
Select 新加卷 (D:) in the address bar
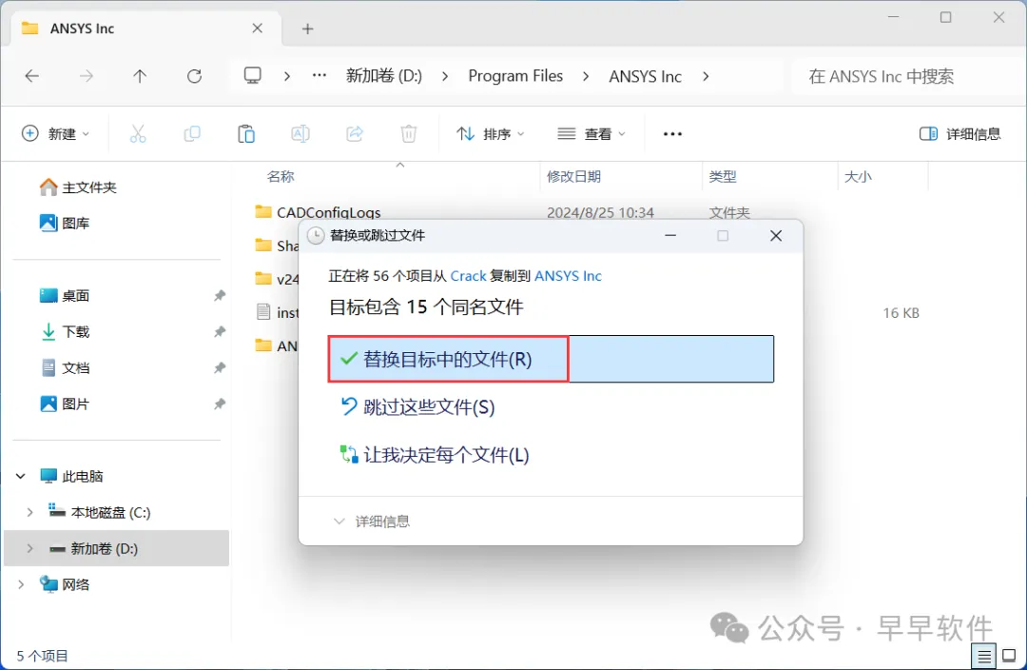click(384, 76)
